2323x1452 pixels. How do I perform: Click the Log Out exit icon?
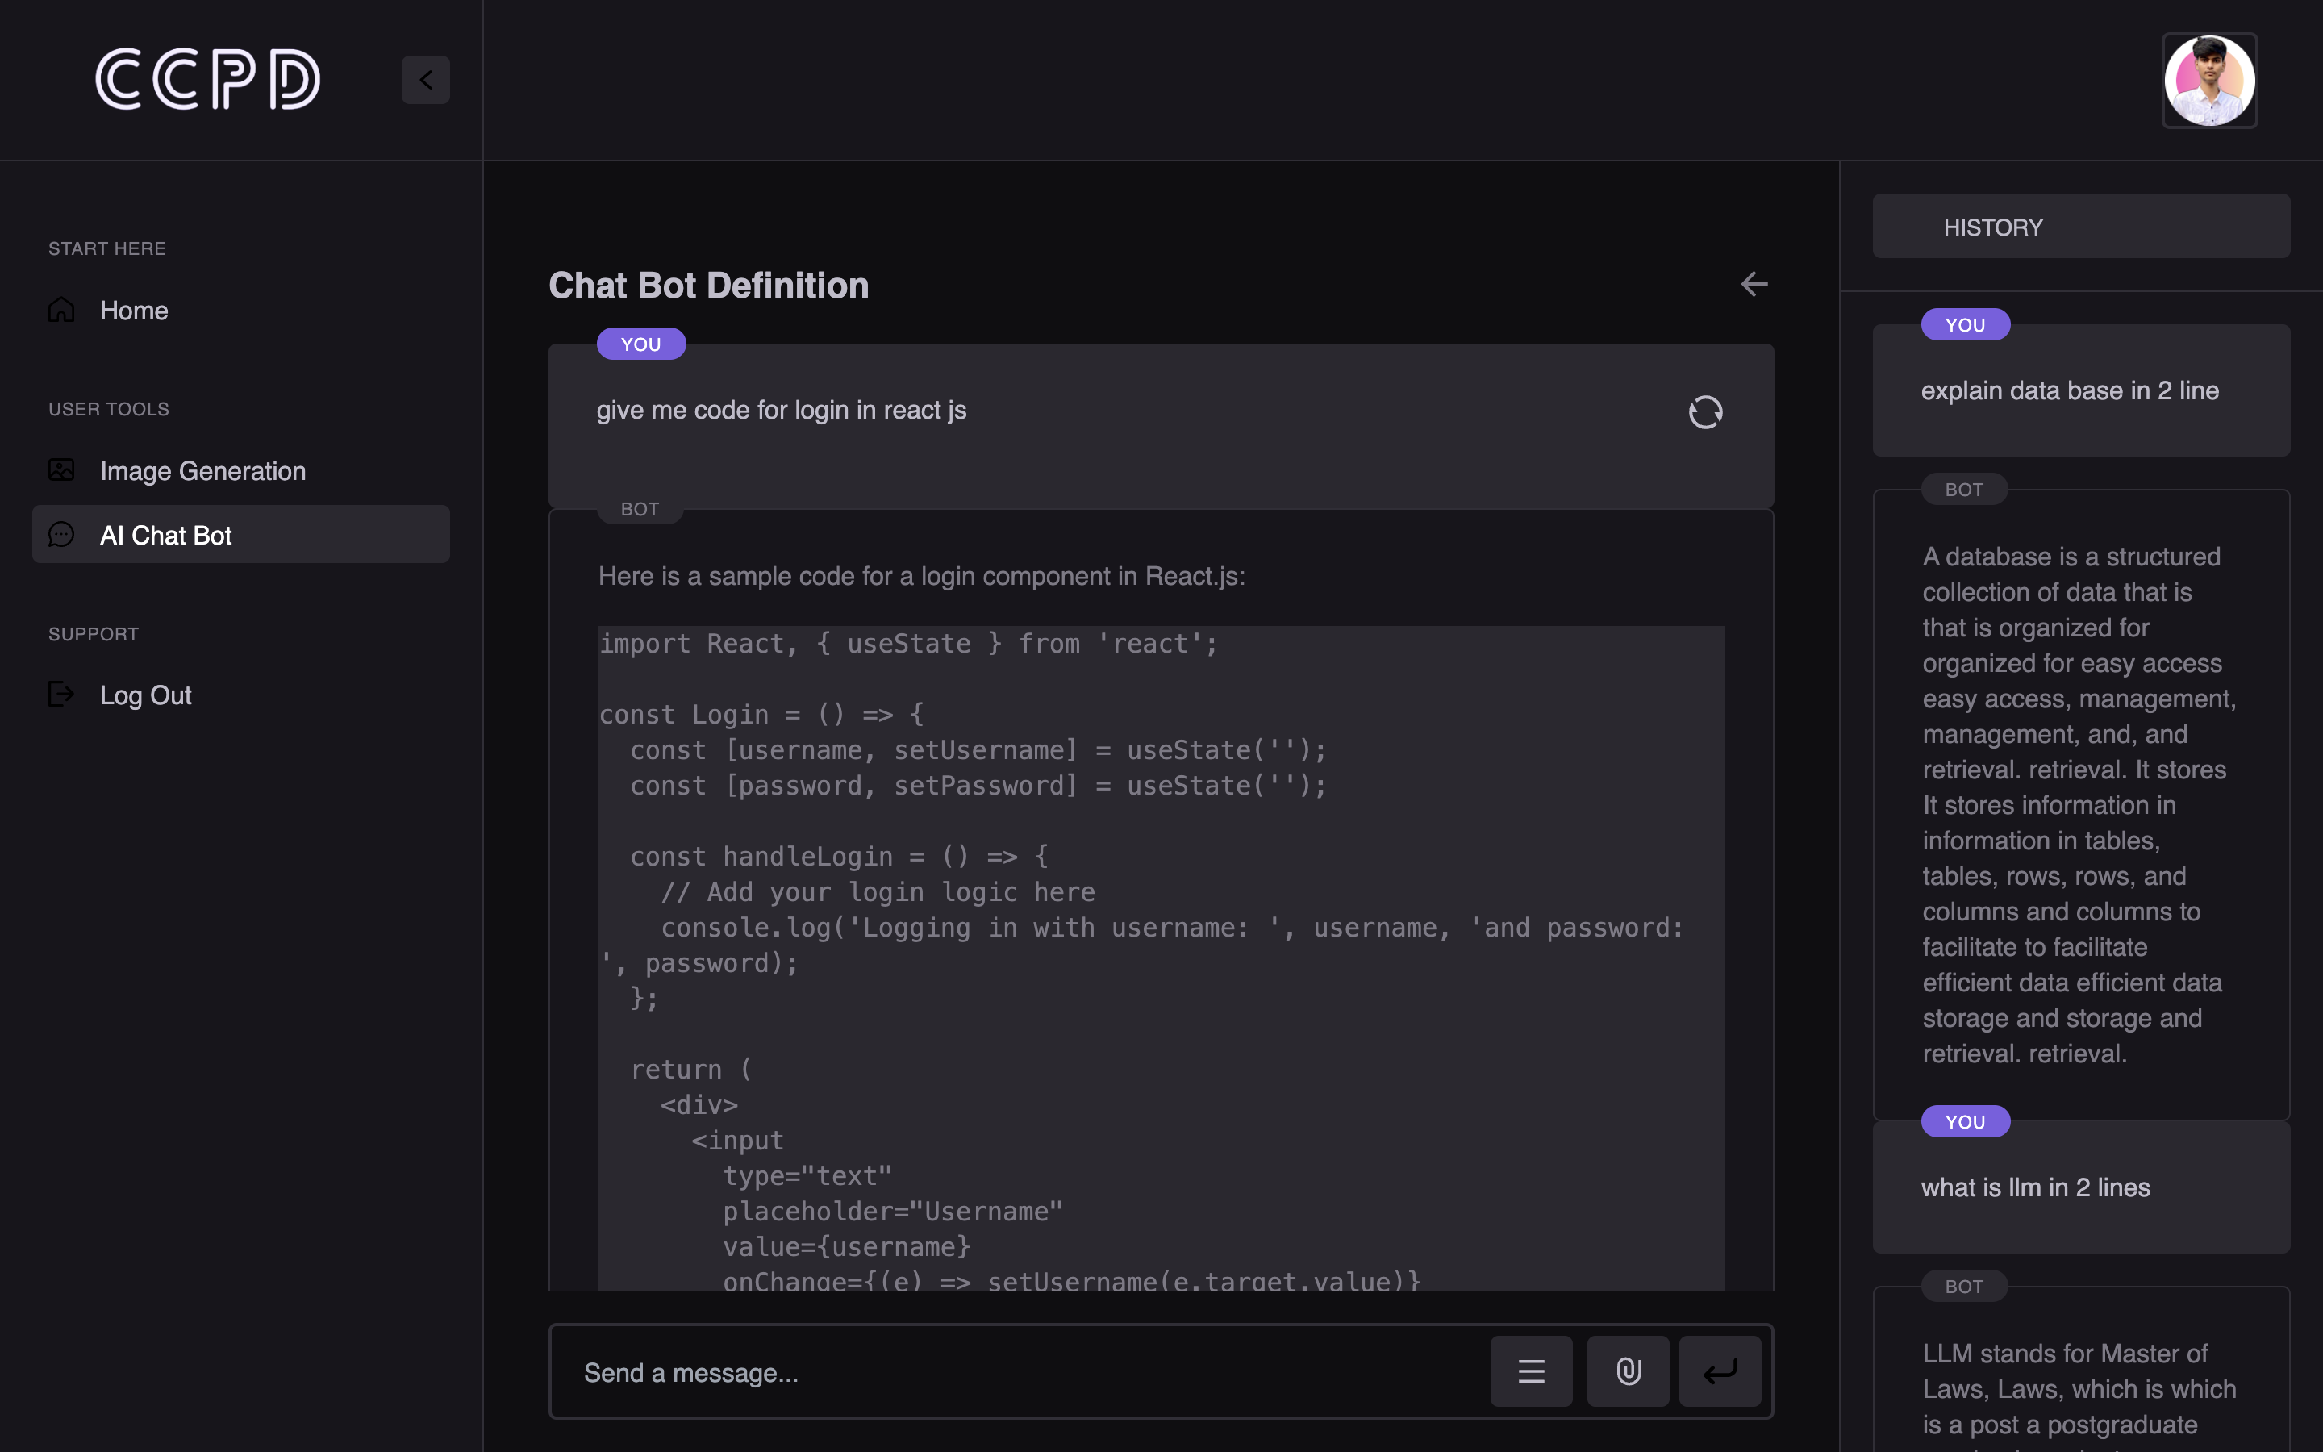point(61,694)
